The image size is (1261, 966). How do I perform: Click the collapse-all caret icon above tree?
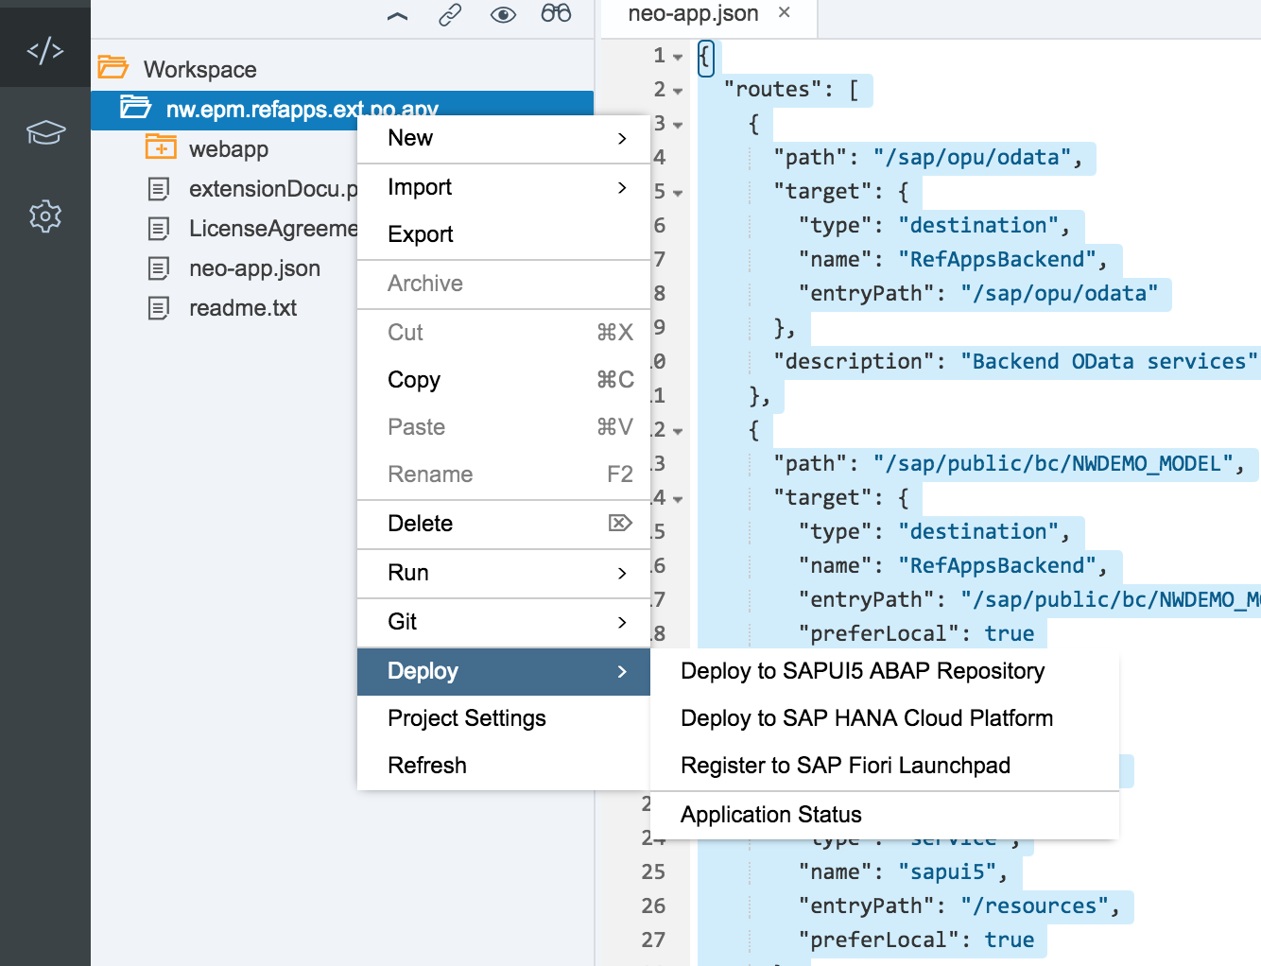click(x=398, y=15)
